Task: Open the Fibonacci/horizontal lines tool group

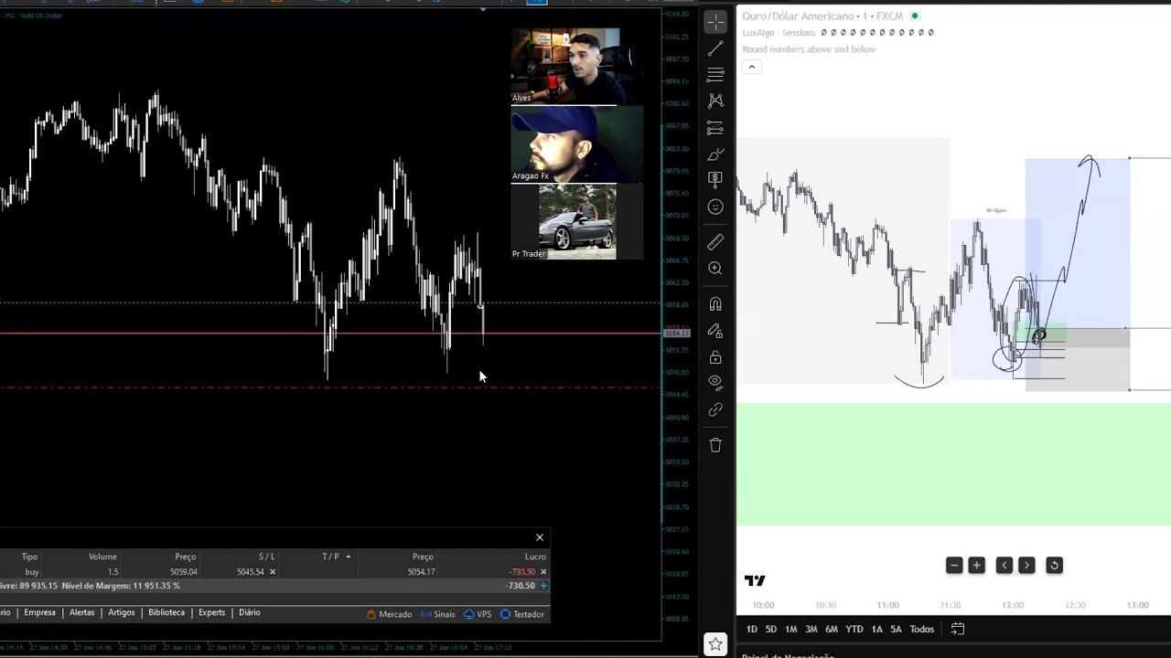Action: pos(715,75)
